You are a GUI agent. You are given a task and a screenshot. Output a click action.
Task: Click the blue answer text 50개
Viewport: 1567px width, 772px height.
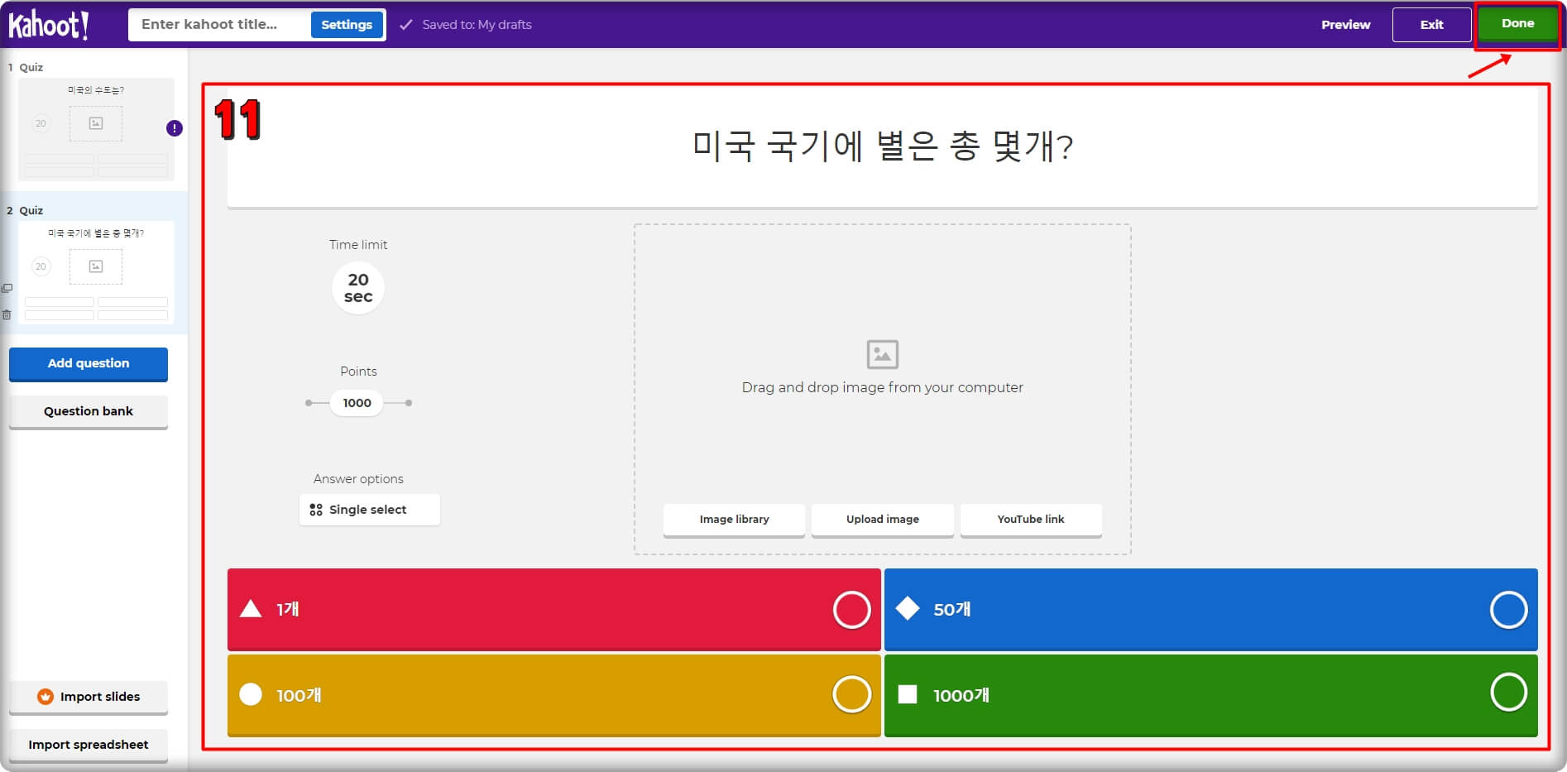(x=952, y=610)
